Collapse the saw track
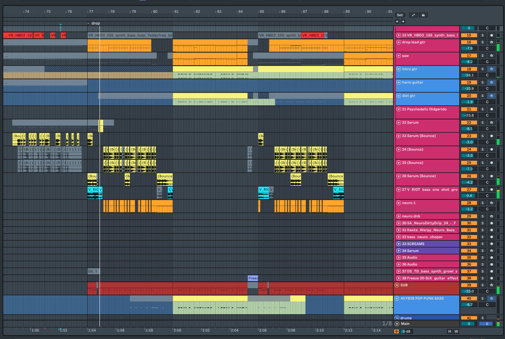This screenshot has height=339, width=505. click(x=399, y=56)
